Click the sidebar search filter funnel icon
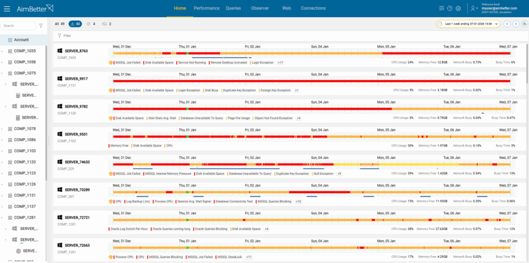 coord(41,26)
